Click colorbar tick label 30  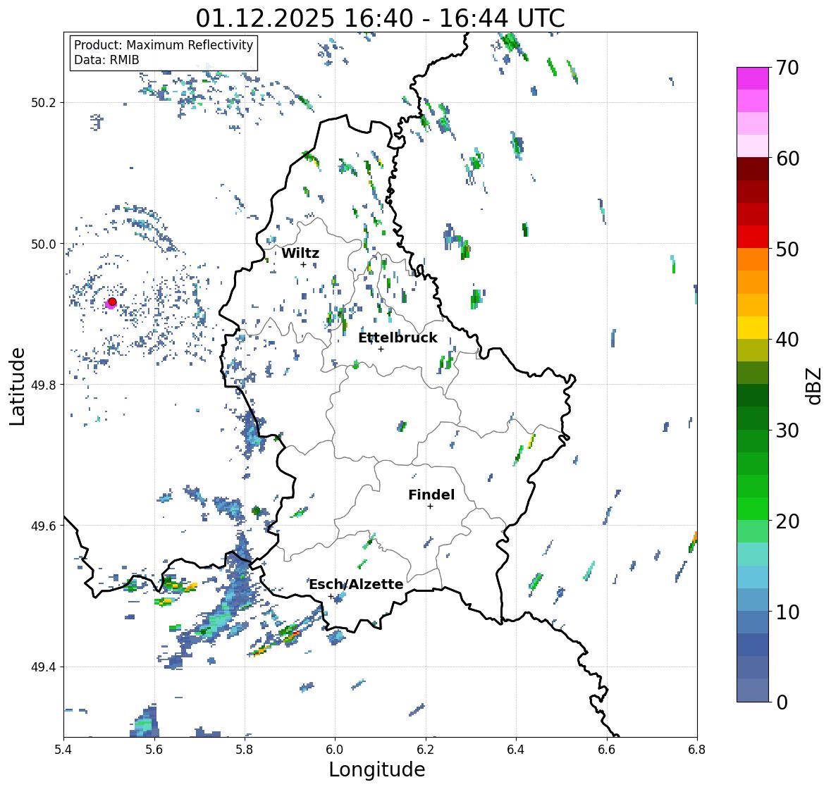tap(787, 430)
